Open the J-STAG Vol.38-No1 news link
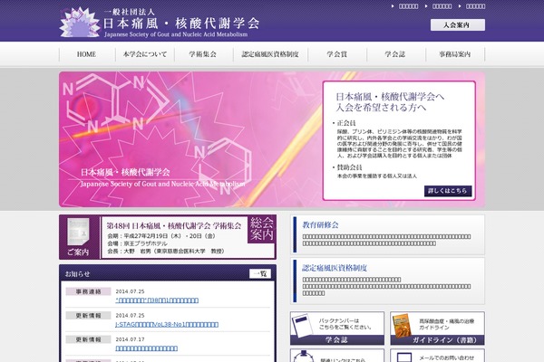 (167, 325)
